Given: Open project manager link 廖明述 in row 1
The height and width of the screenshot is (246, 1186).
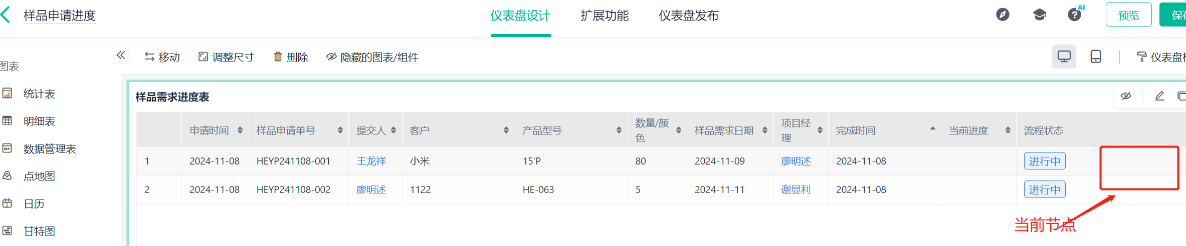Looking at the screenshot, I should click(796, 161).
